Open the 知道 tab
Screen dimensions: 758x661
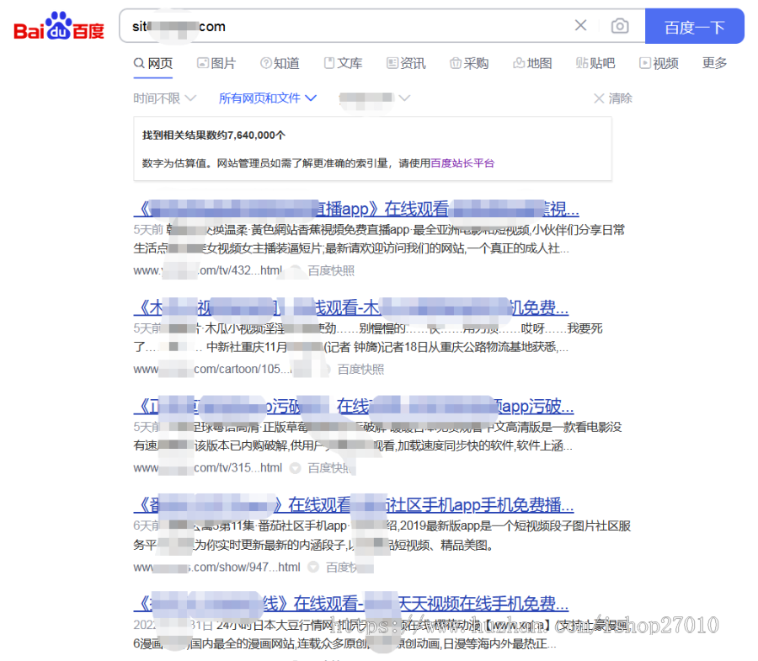pyautogui.click(x=280, y=63)
